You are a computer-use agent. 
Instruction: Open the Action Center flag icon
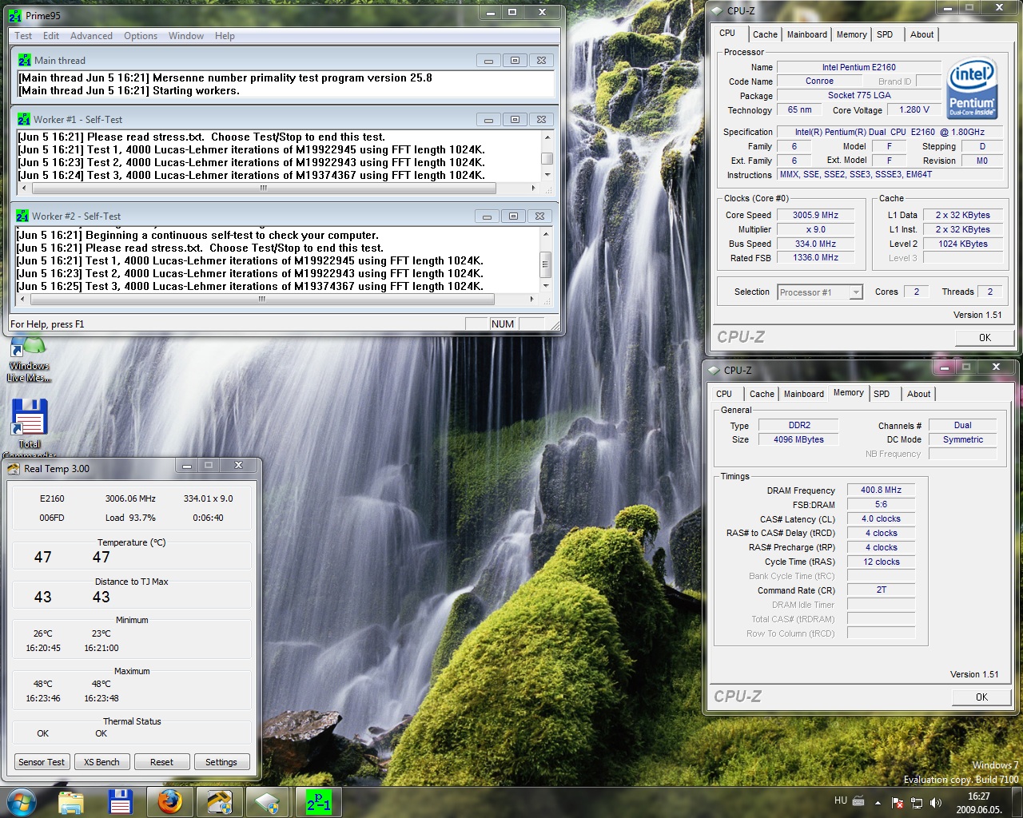pyautogui.click(x=898, y=803)
